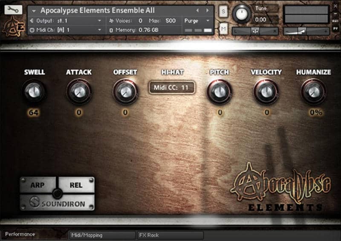Click the wrench edit-instrument icon
The image size is (341, 241).
(13, 9)
